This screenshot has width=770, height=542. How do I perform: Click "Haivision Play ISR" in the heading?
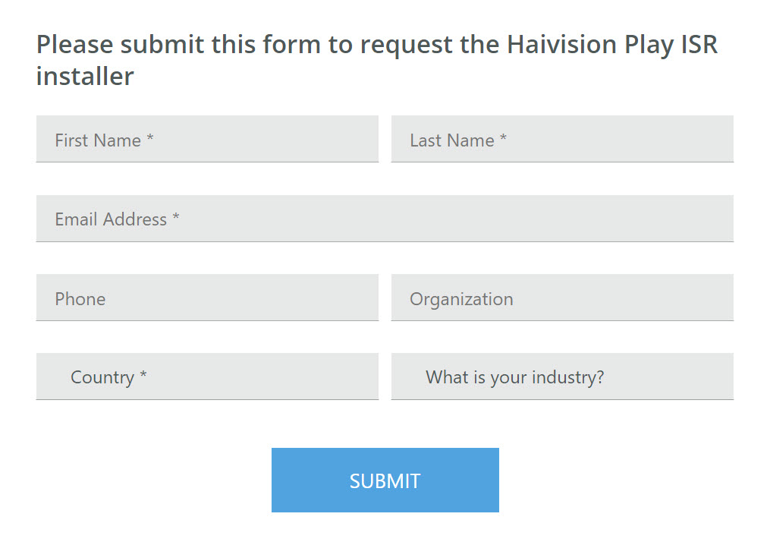[611, 44]
